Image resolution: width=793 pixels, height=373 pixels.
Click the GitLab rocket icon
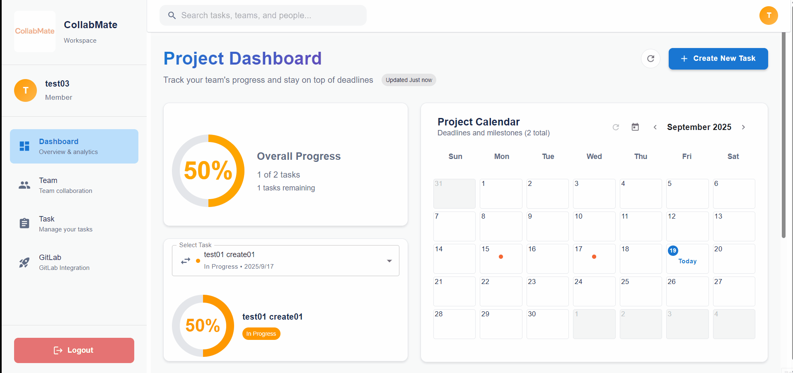click(x=24, y=262)
